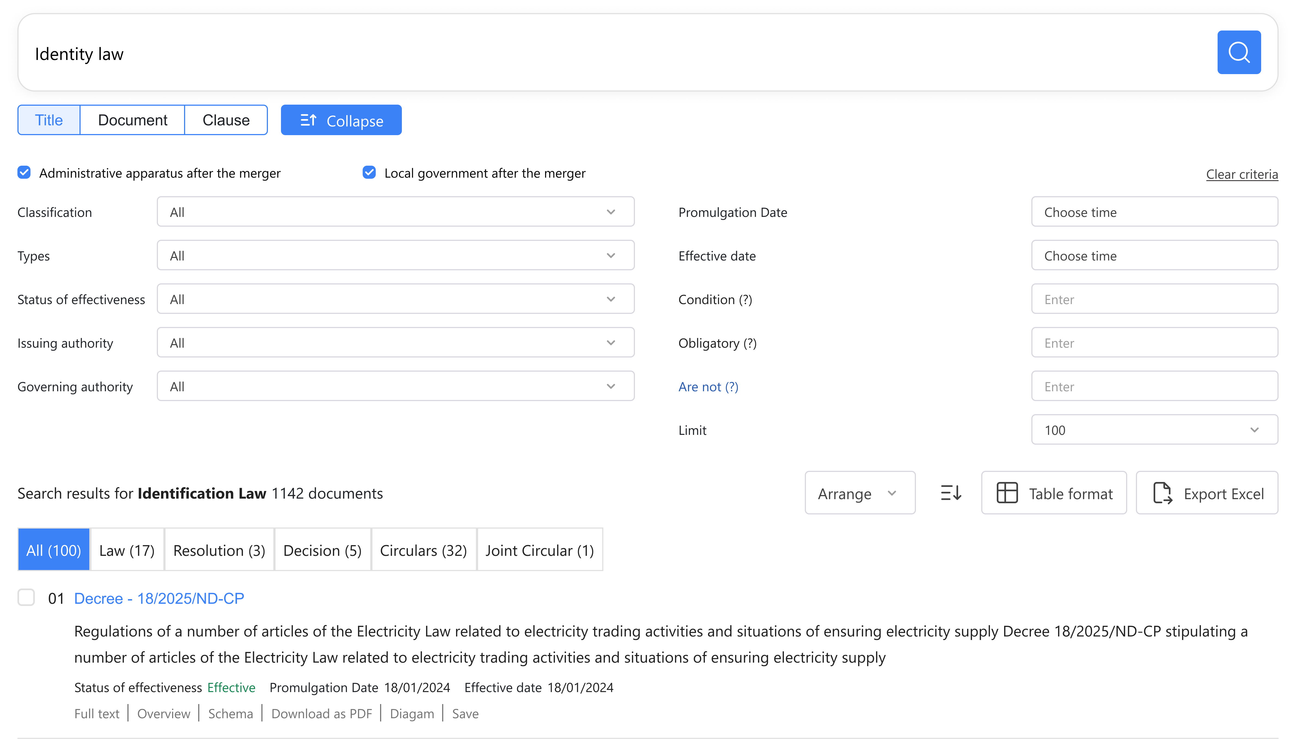Select checkbox for result 01 Decree

[x=26, y=598]
